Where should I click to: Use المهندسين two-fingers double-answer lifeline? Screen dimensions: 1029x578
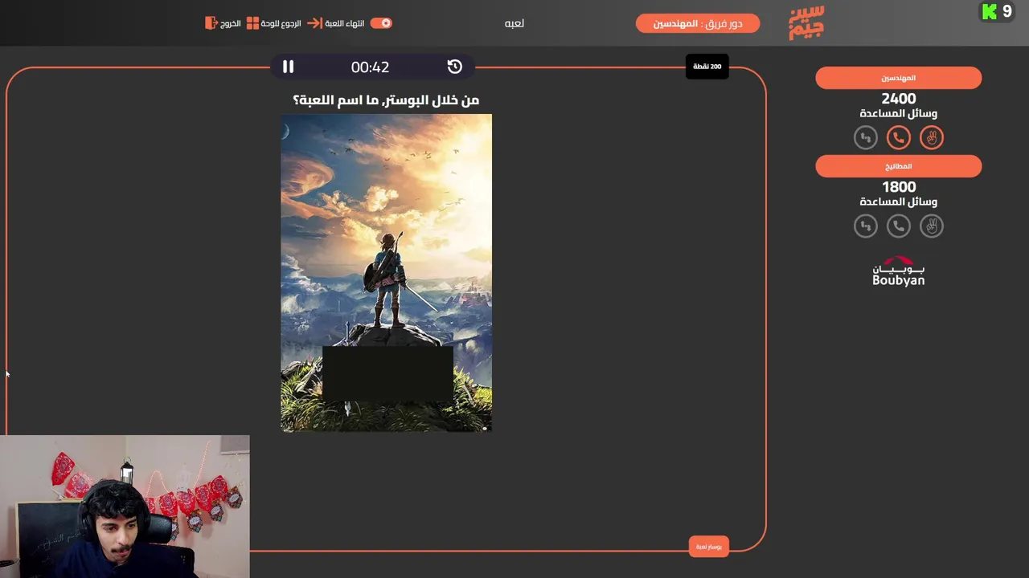(x=932, y=137)
